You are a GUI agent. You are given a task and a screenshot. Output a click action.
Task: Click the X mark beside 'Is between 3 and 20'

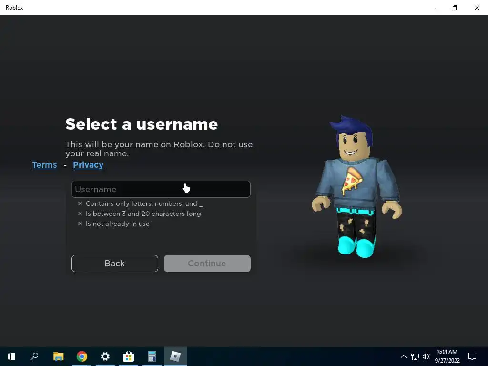coord(80,213)
